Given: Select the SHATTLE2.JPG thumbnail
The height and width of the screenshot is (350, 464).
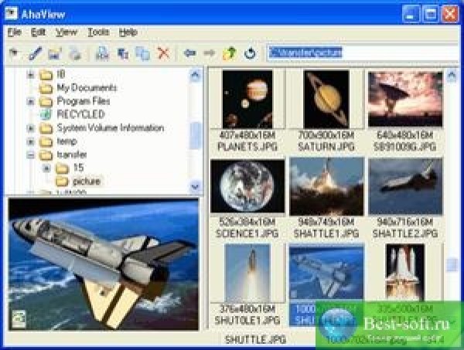Looking at the screenshot, I should tap(405, 186).
